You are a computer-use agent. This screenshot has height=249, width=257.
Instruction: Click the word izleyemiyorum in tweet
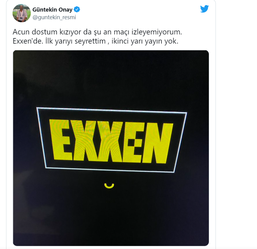click(157, 32)
